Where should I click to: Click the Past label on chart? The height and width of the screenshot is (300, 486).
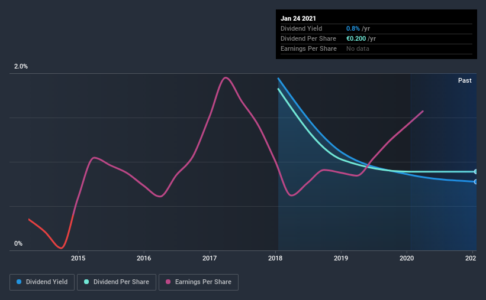[465, 81]
